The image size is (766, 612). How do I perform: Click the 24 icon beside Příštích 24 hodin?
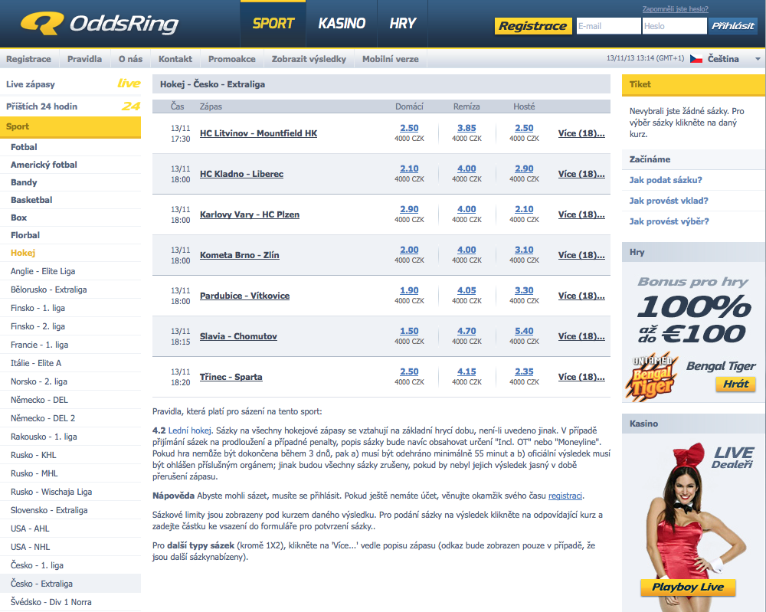[131, 106]
